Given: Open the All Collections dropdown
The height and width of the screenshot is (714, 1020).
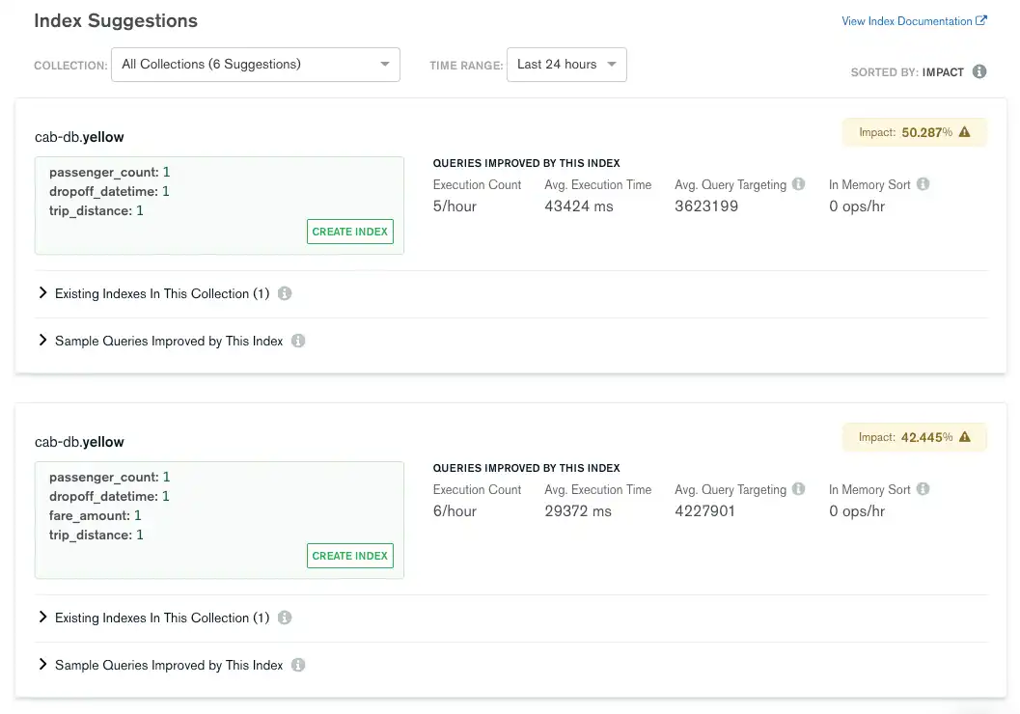Looking at the screenshot, I should coord(256,65).
